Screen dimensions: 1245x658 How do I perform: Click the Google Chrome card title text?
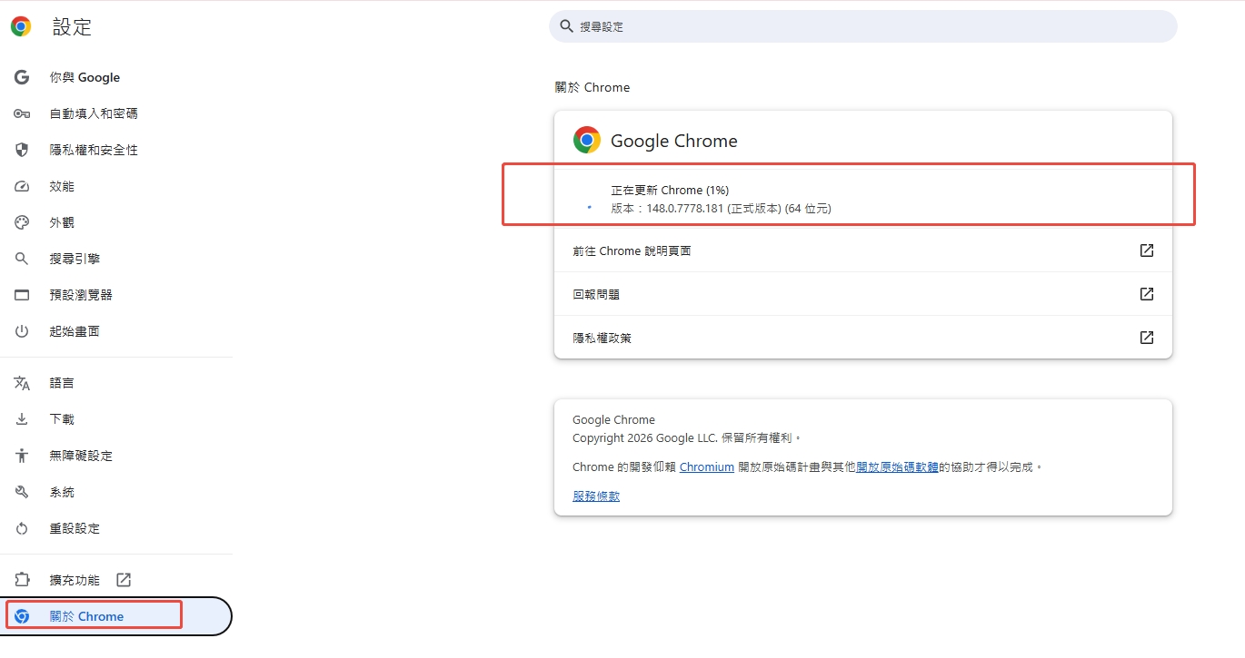tap(673, 141)
